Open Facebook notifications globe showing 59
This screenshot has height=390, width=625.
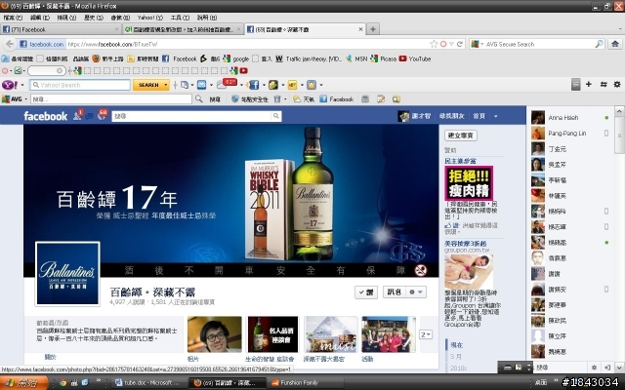click(x=102, y=115)
